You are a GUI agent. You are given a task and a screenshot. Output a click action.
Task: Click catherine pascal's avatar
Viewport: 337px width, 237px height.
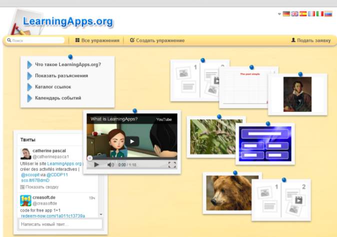click(26, 154)
